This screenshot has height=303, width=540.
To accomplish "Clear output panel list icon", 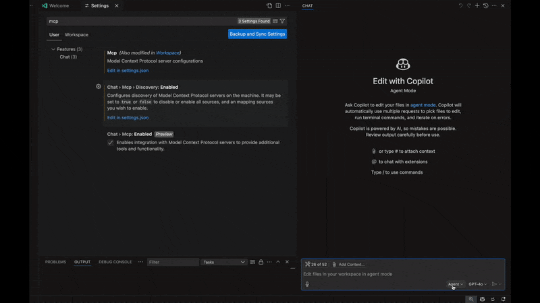I will pyautogui.click(x=252, y=262).
